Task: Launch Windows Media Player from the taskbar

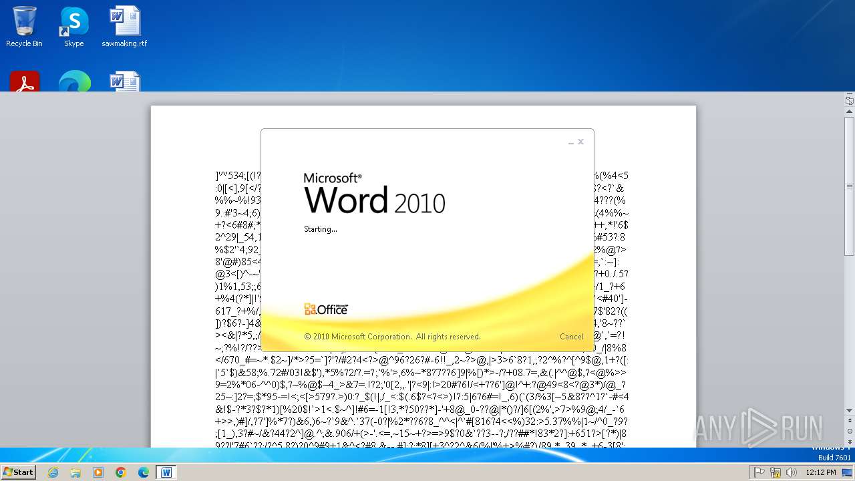Action: [98, 472]
